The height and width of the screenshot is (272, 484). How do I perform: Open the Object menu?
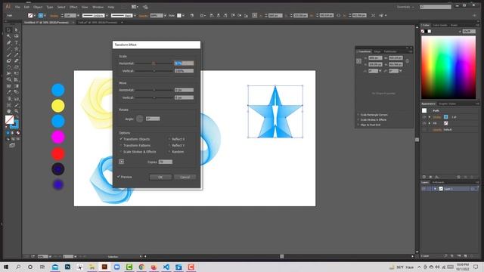[38, 7]
